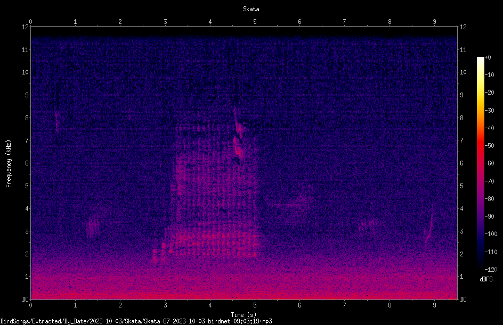Click the 'dBFS' label under colorbar
This screenshot has width=503, height=325.
pos(486,279)
